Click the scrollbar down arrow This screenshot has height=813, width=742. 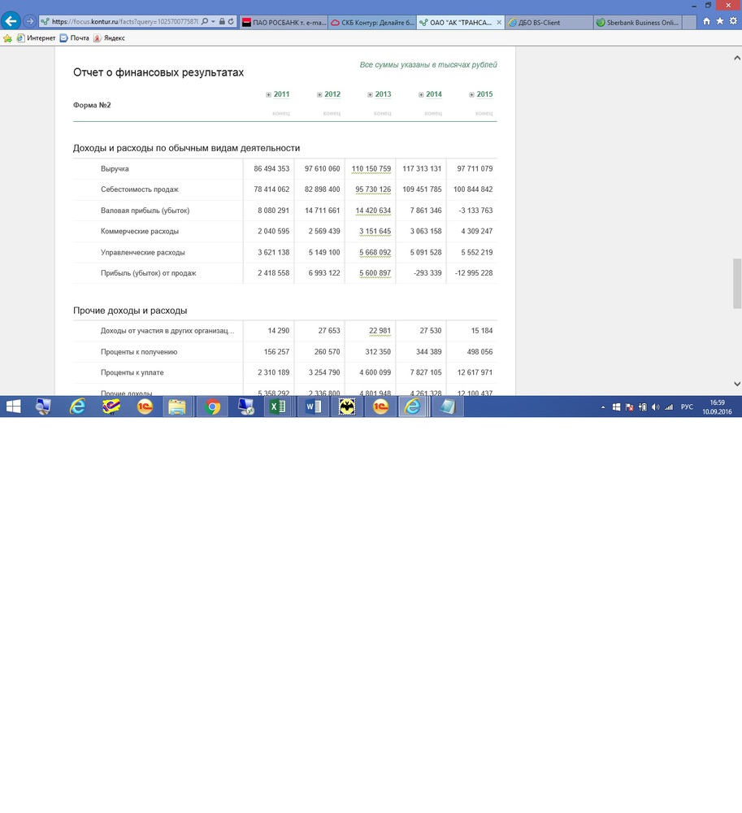click(737, 385)
